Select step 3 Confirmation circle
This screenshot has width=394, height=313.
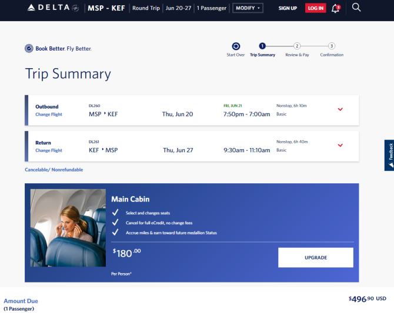click(332, 46)
